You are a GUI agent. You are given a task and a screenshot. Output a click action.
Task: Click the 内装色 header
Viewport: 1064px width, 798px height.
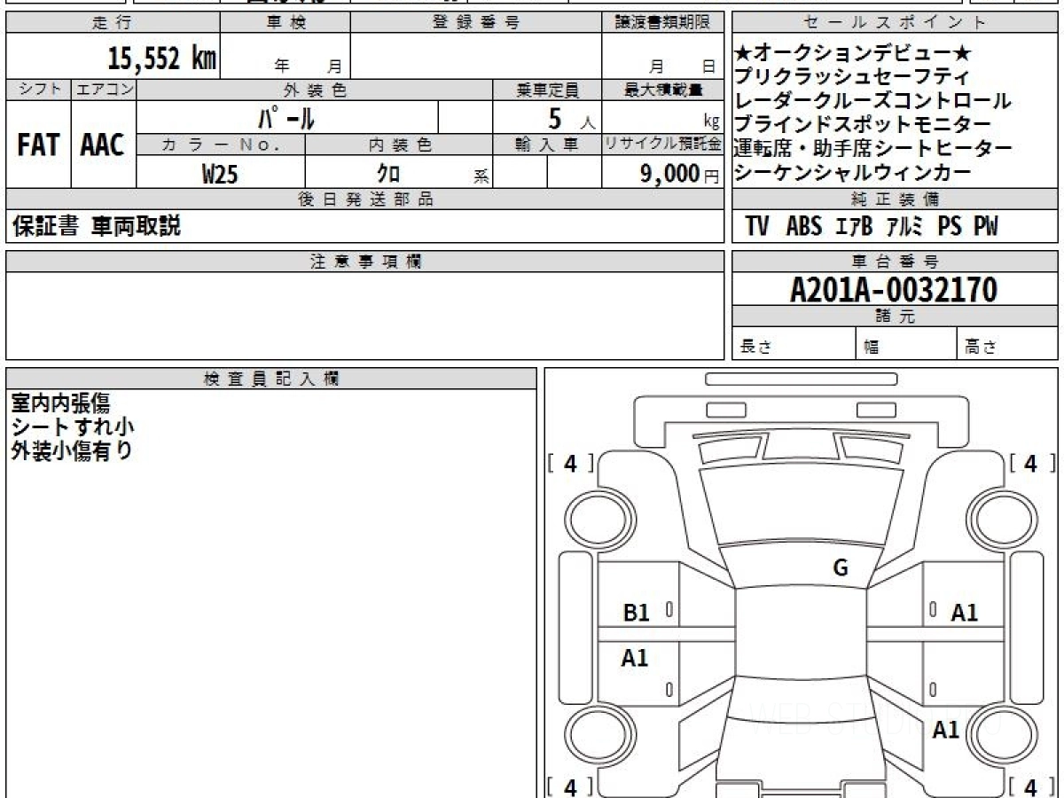pos(399,145)
